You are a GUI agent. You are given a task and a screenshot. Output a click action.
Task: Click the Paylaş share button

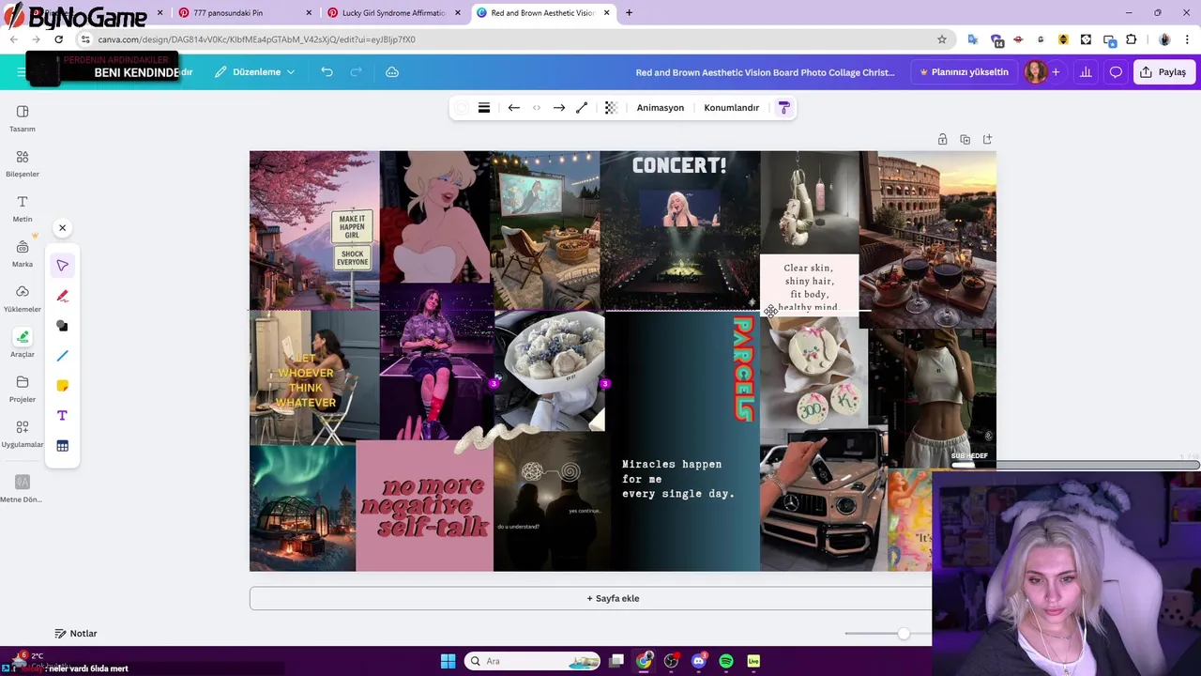[x=1163, y=72]
